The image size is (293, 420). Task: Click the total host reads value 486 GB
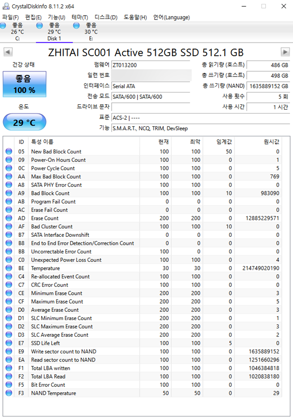(268, 65)
